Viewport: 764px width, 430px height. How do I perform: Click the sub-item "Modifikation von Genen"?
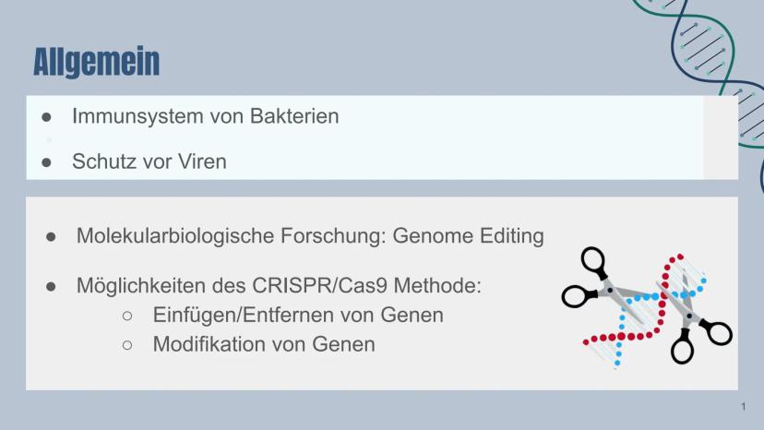[x=264, y=344]
